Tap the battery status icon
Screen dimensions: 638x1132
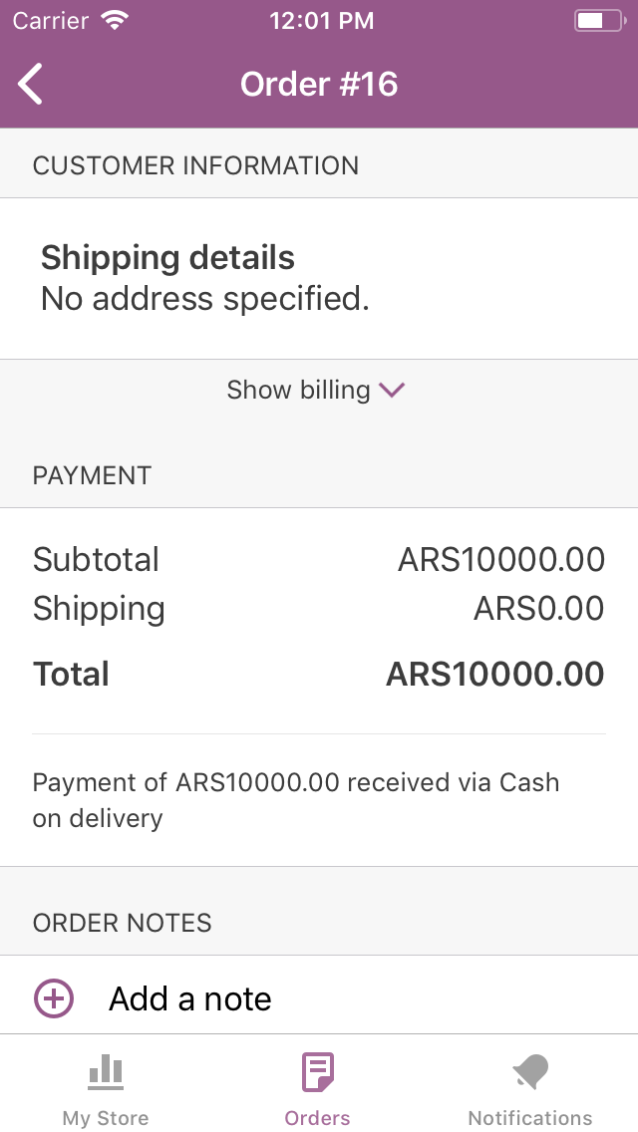[x=600, y=21]
